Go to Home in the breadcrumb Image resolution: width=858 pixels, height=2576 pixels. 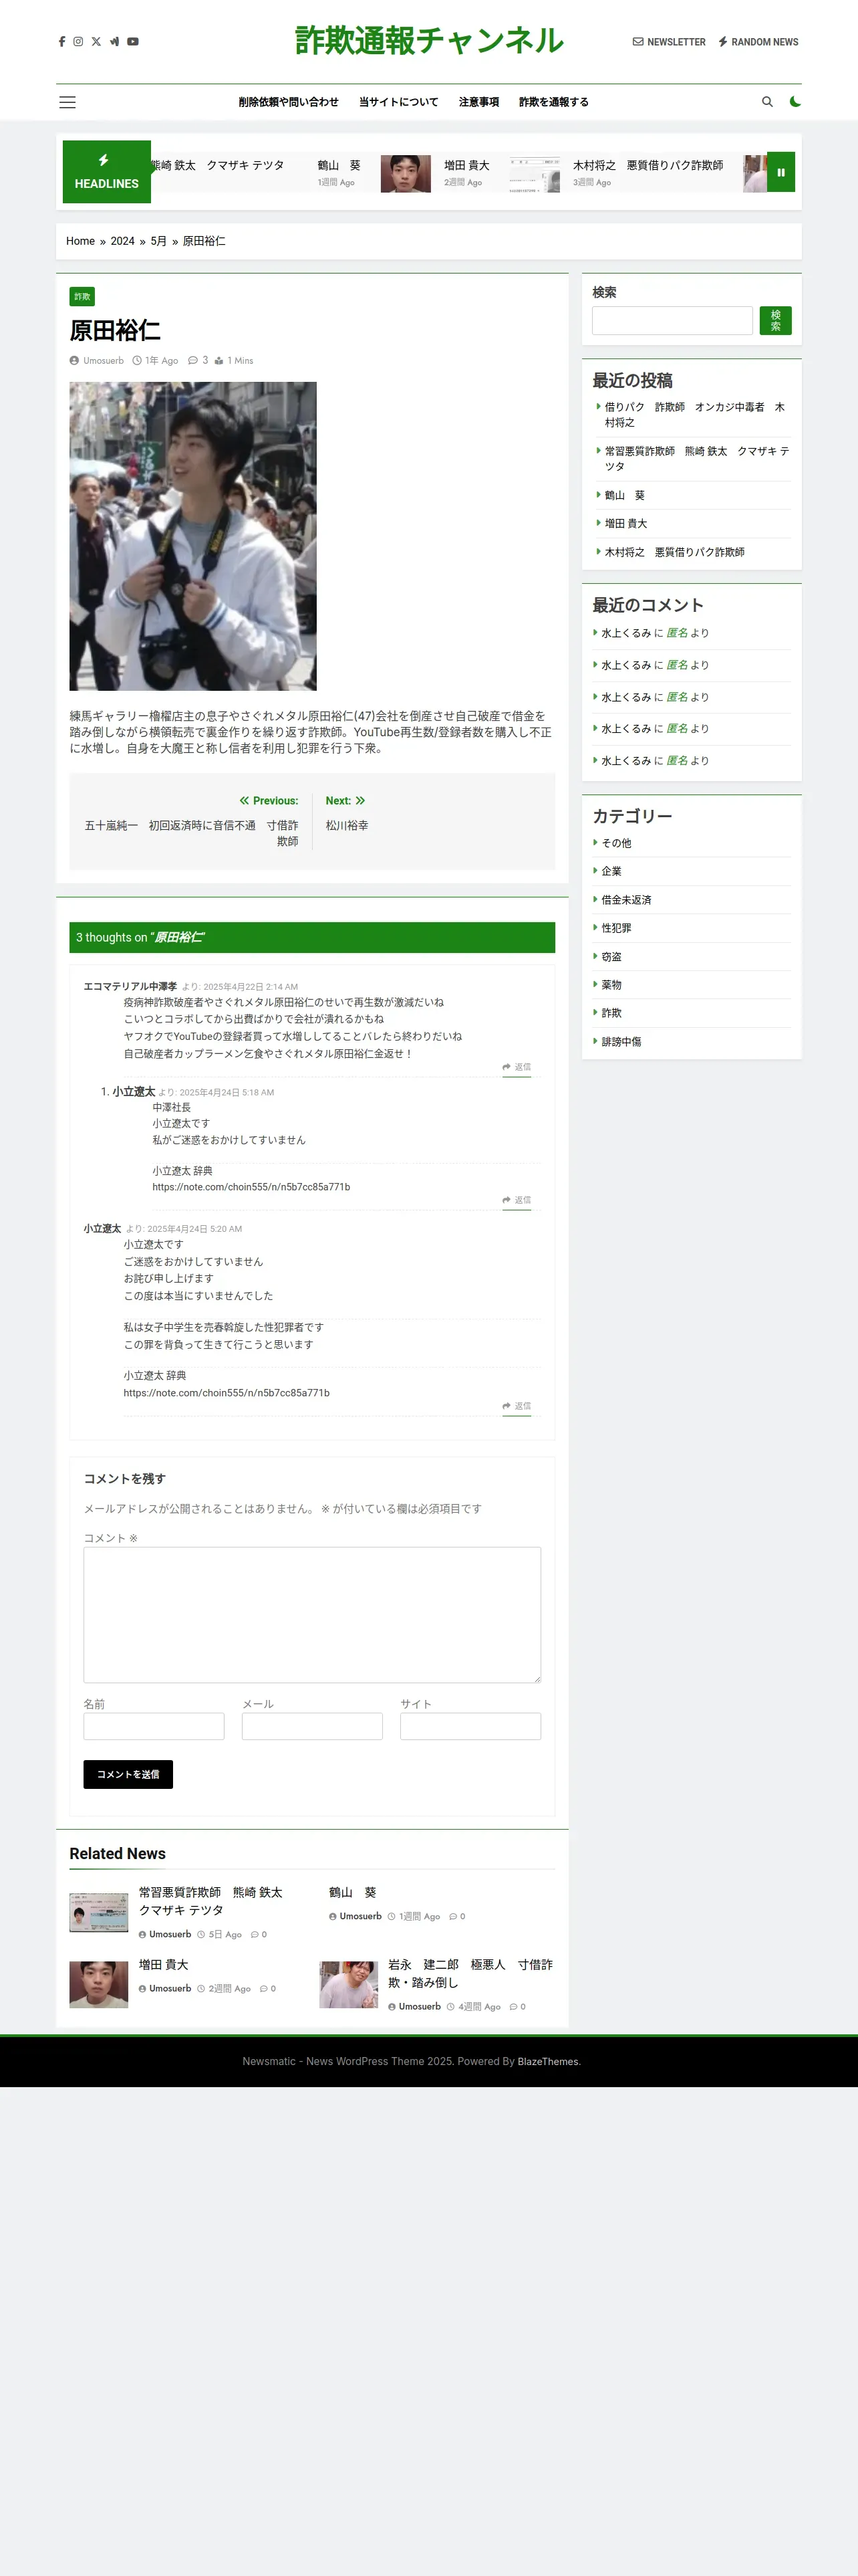(80, 241)
